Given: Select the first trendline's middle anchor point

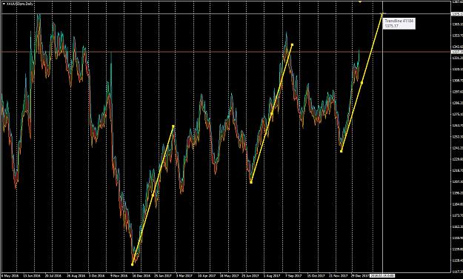Looking at the screenshot, I should (x=153, y=195).
